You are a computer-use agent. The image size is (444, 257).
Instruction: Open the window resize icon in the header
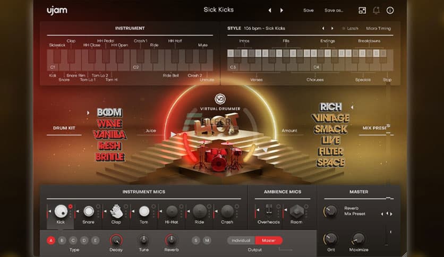[362, 11]
